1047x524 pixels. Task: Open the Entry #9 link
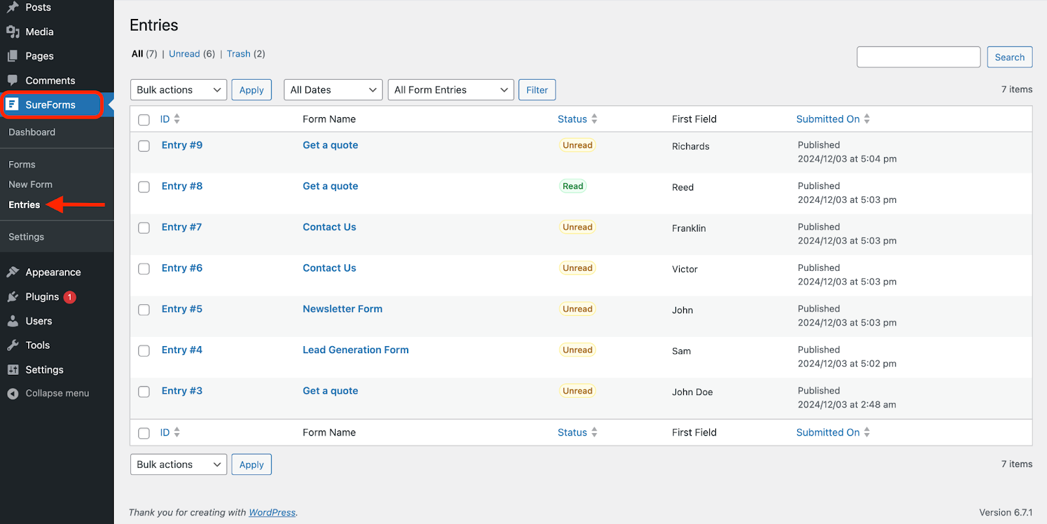pyautogui.click(x=182, y=145)
